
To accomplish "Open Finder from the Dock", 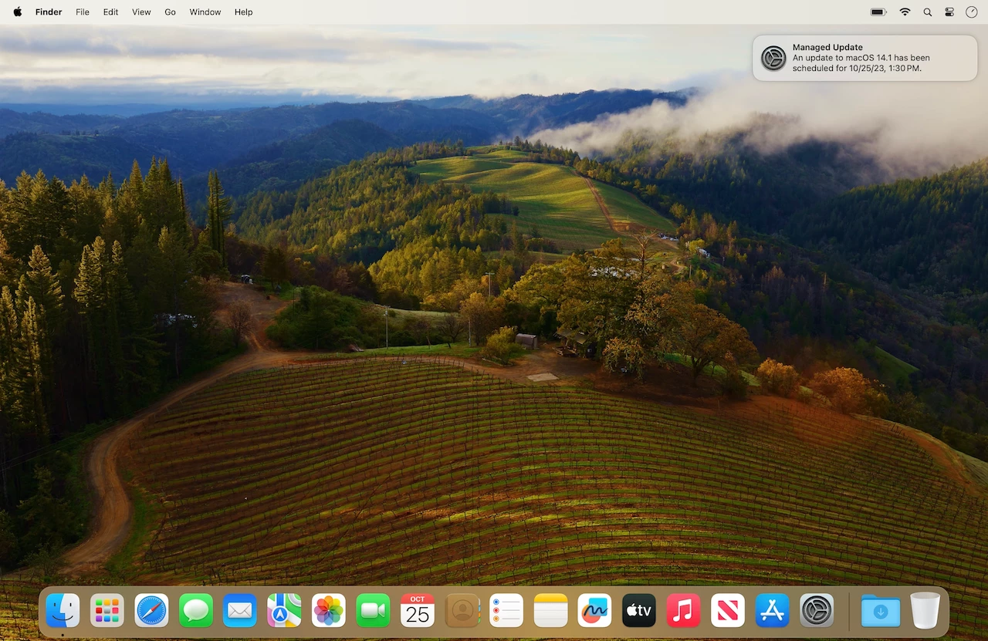I will (x=63, y=610).
